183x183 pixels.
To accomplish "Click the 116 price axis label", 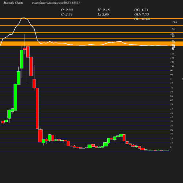I will click(x=172, y=54).
